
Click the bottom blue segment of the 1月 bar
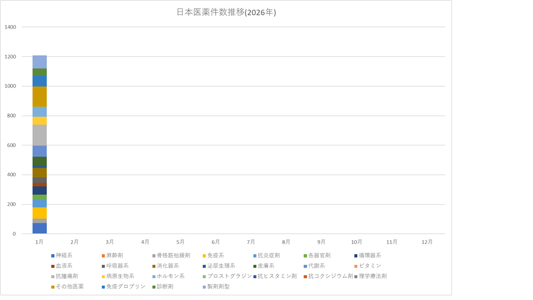point(39,228)
